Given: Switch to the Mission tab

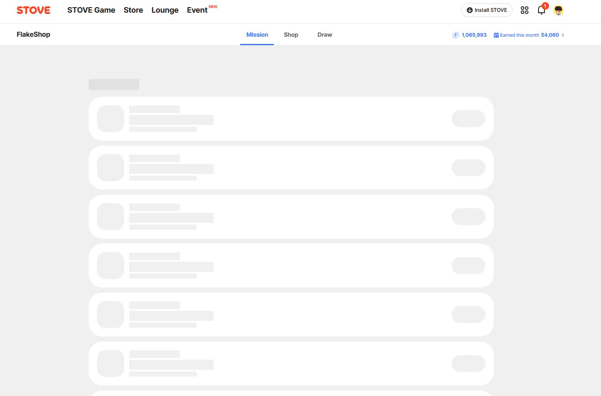Looking at the screenshot, I should (257, 35).
